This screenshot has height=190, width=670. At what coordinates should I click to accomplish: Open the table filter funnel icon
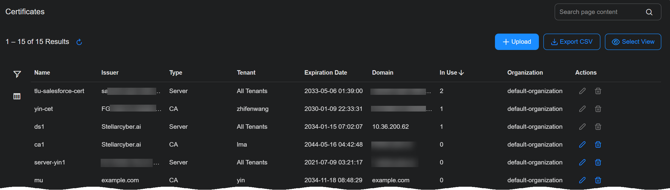click(x=17, y=74)
